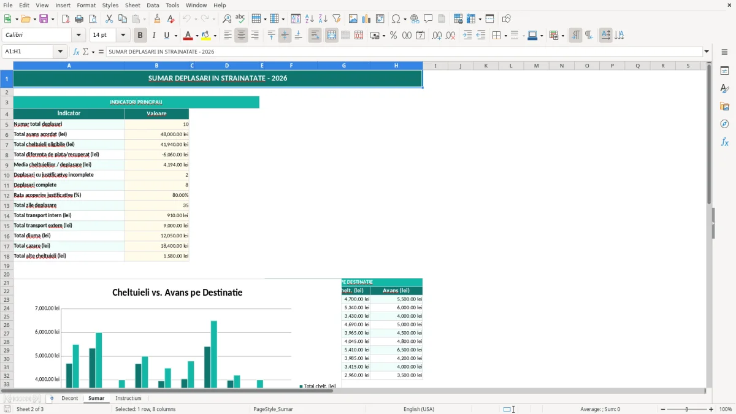Click the English (USA) language status
The height and width of the screenshot is (414, 736).
pos(419,409)
